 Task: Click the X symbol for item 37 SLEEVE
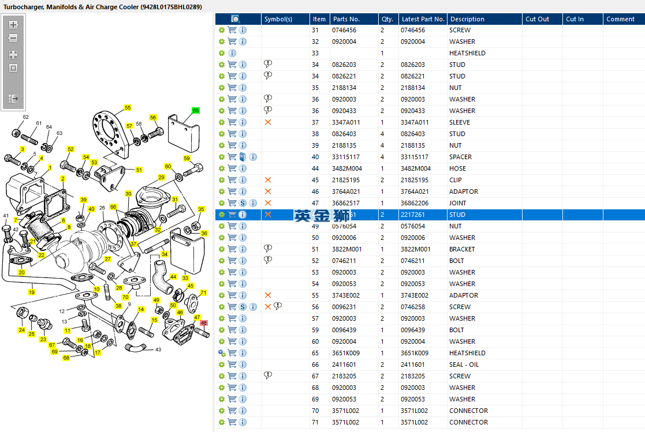click(x=268, y=122)
